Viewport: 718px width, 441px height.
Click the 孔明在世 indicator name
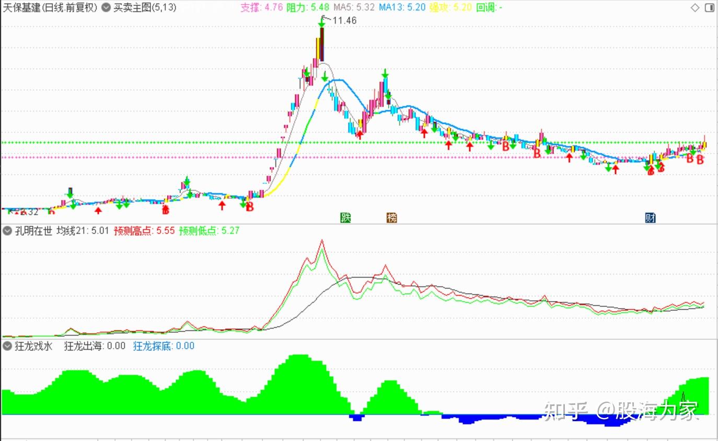[33, 231]
